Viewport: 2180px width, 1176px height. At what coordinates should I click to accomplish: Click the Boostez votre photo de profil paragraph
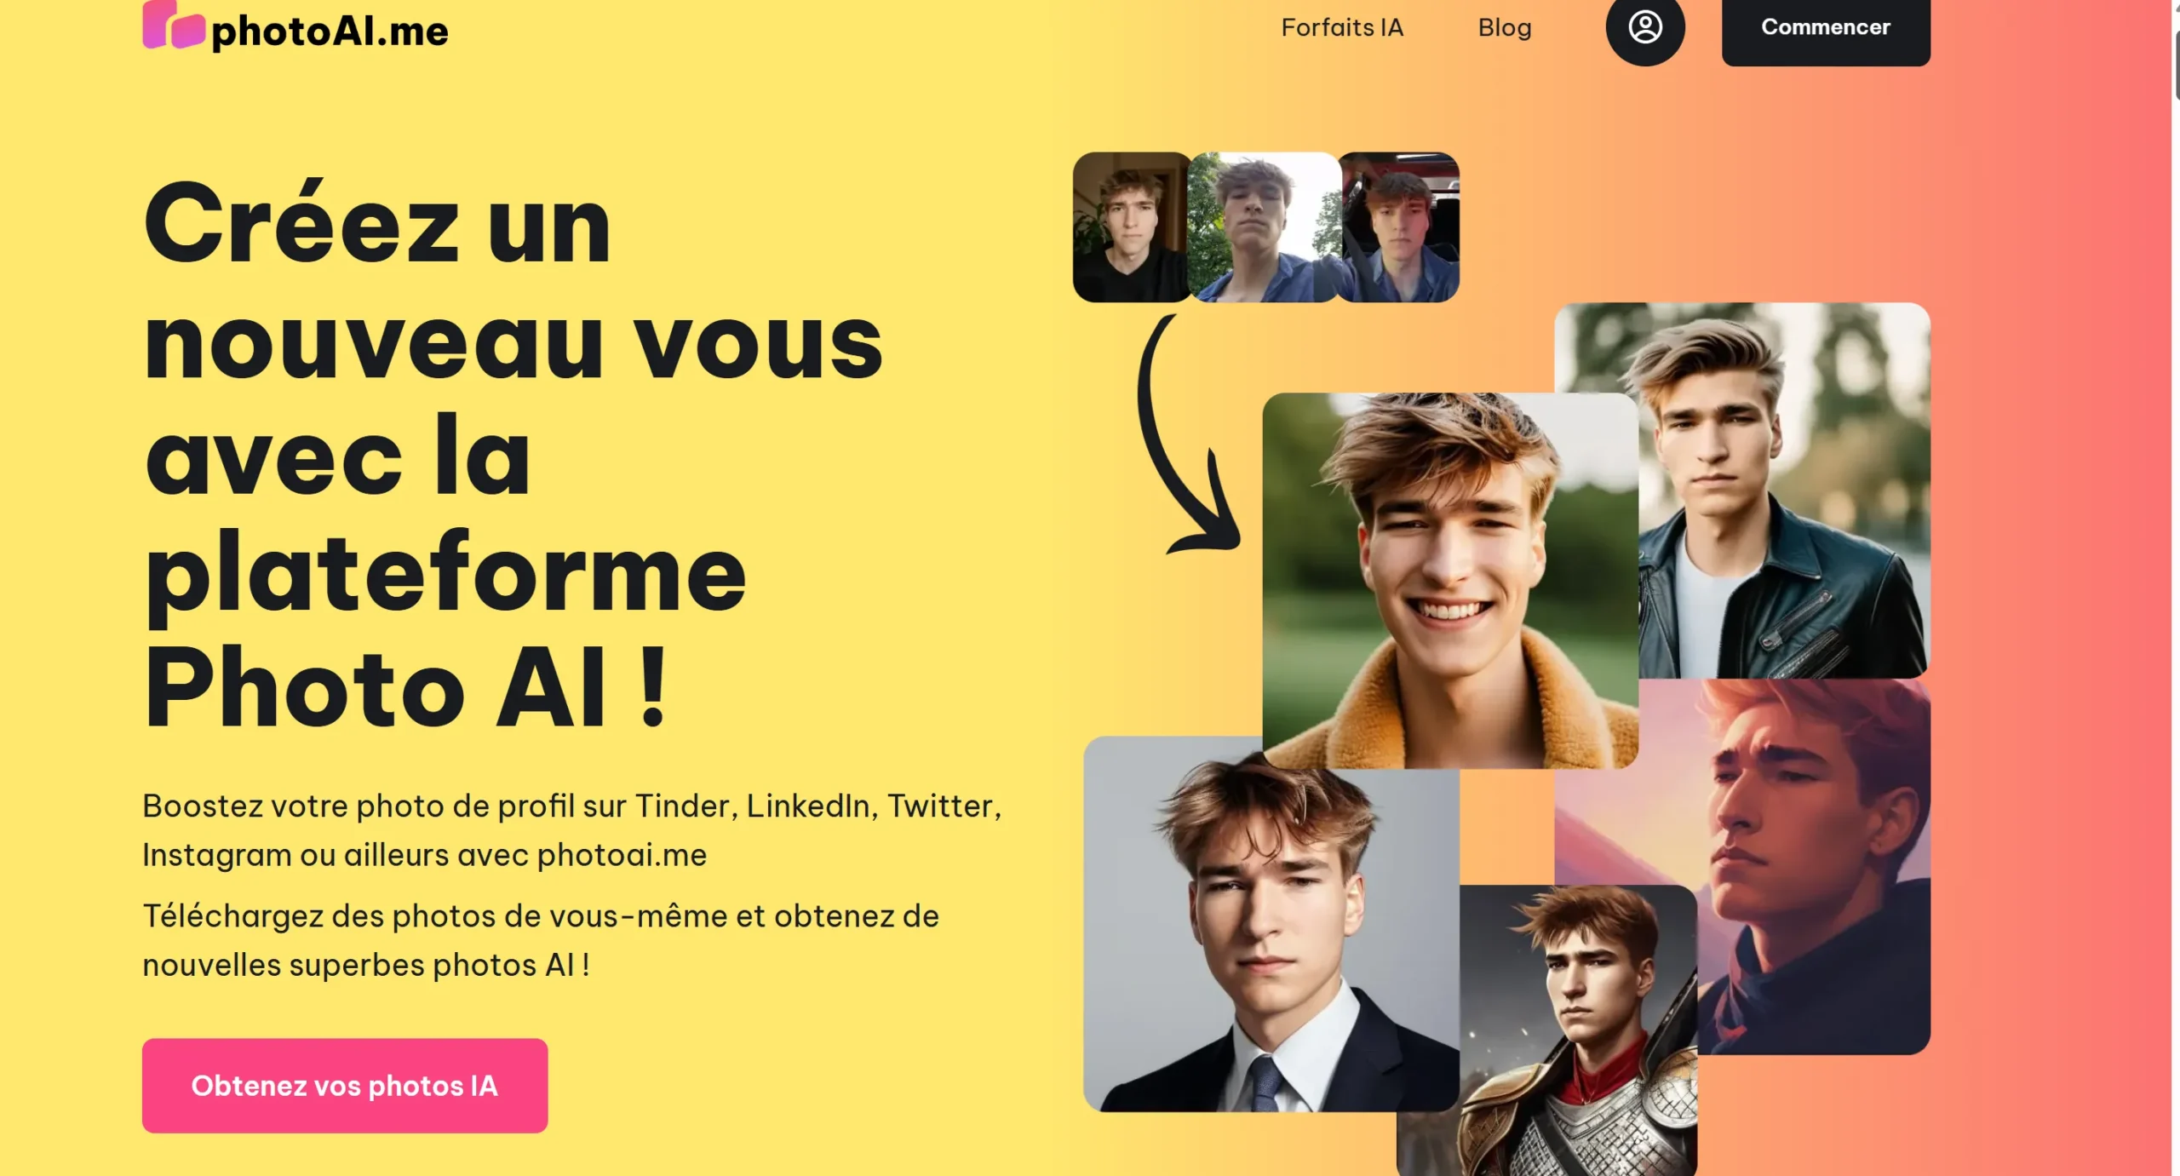[x=571, y=830]
